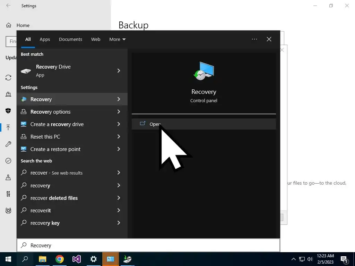Select Create a recovery drive result
Viewport: 355px width, 266px height.
pyautogui.click(x=72, y=124)
